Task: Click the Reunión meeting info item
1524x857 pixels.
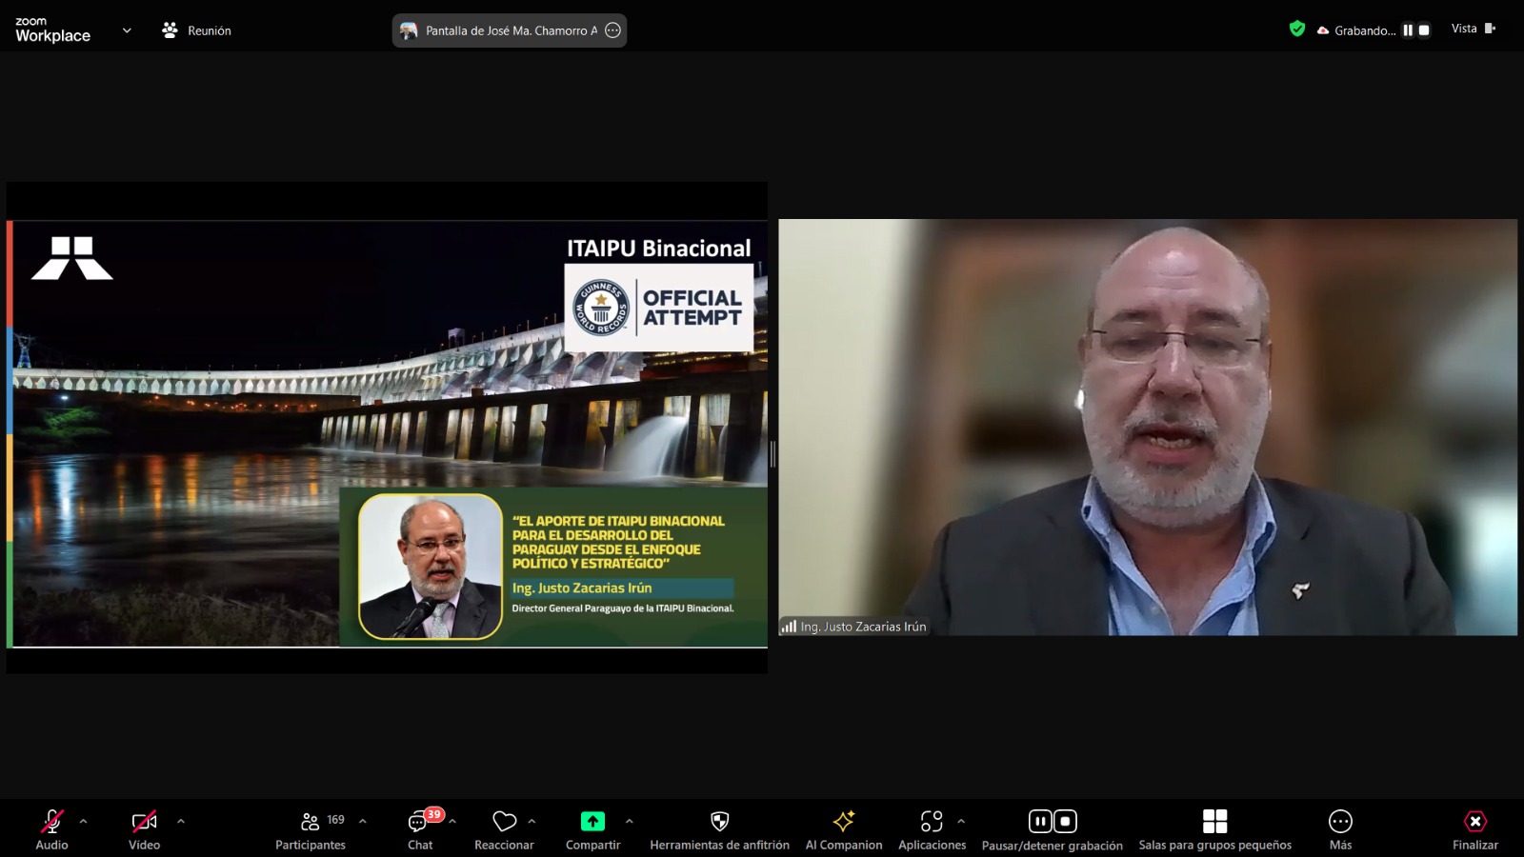Action: pyautogui.click(x=196, y=30)
